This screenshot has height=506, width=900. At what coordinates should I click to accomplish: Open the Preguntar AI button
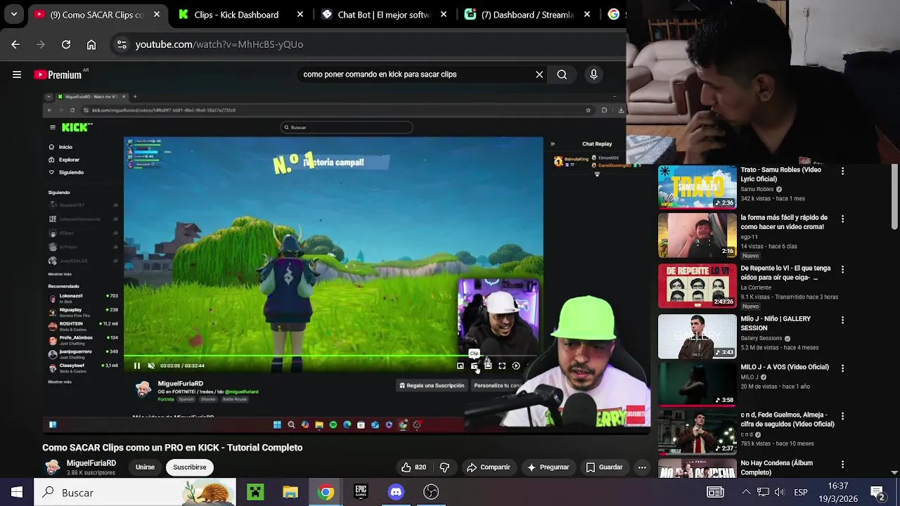[x=548, y=467]
